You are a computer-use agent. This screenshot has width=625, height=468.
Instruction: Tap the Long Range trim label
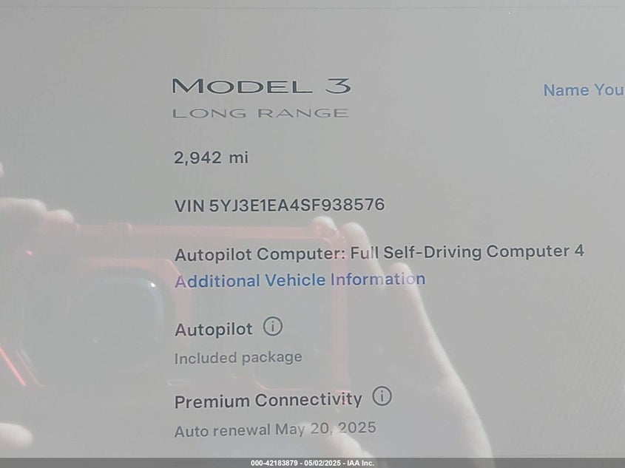click(260, 113)
